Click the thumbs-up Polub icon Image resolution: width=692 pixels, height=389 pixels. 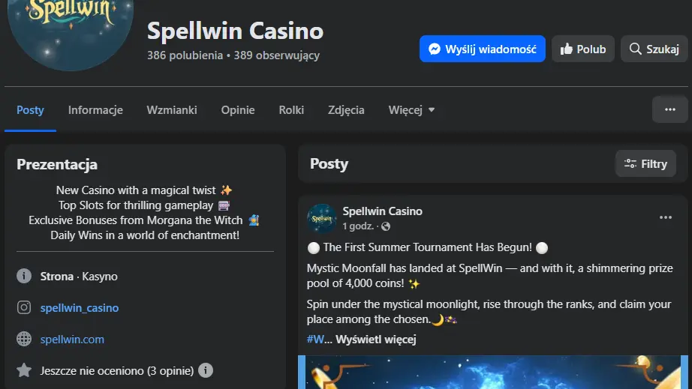coord(567,49)
